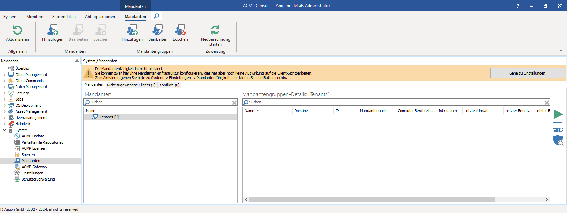Click the horizontal scrollbar in the details table
The height and width of the screenshot is (213, 567).
(372, 199)
